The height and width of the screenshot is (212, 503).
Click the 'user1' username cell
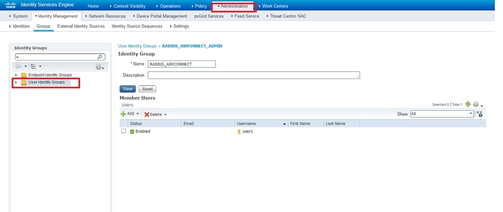(248, 131)
